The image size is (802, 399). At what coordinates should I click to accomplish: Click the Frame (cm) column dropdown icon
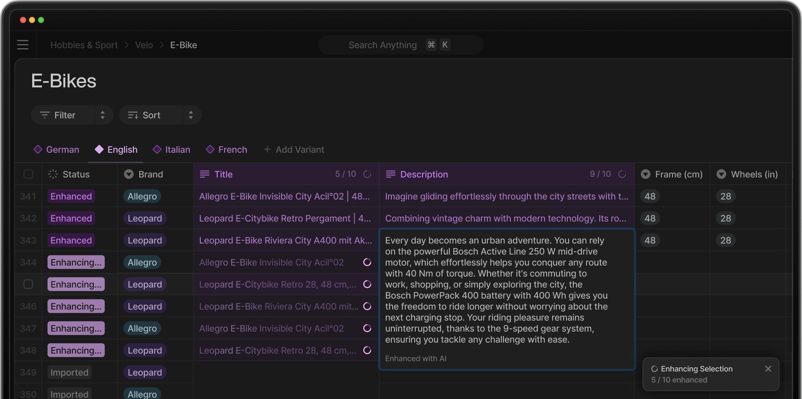click(645, 174)
